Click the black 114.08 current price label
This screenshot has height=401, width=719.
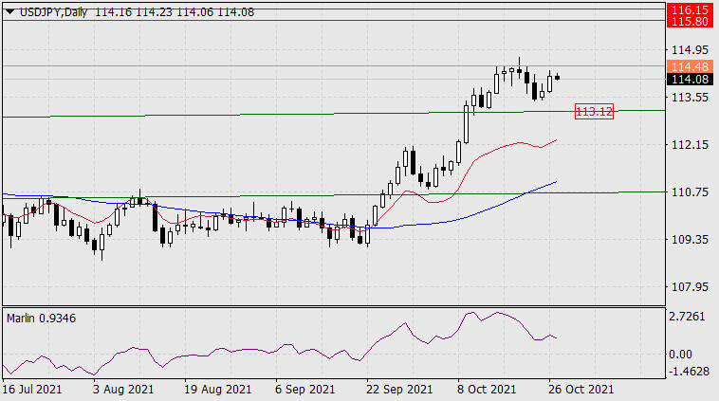(x=690, y=80)
